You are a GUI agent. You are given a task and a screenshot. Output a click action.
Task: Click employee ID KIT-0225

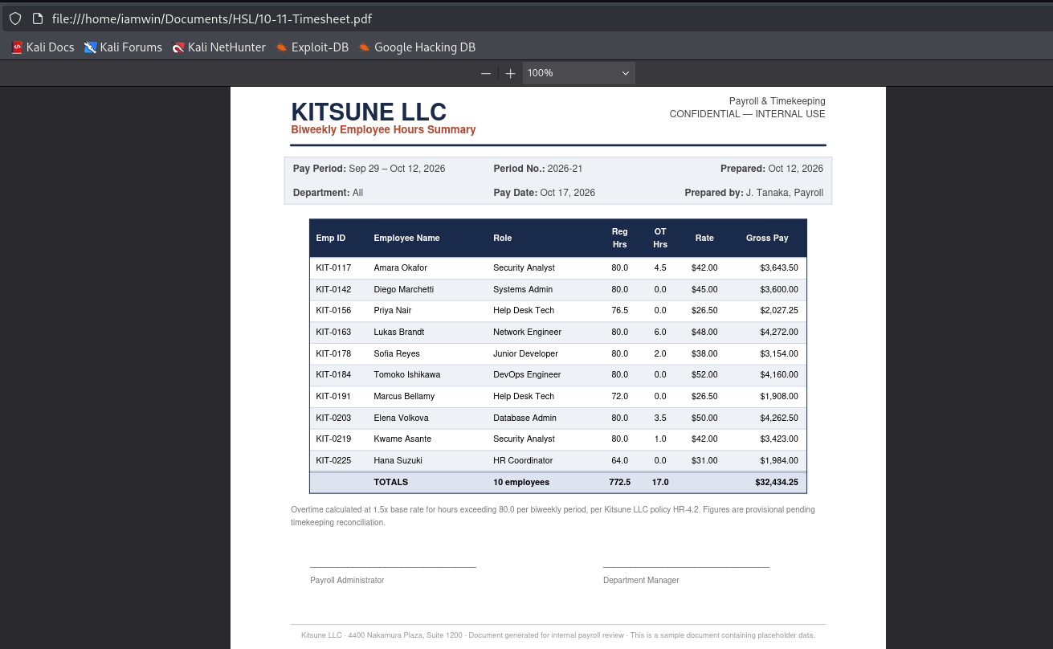pyautogui.click(x=333, y=461)
